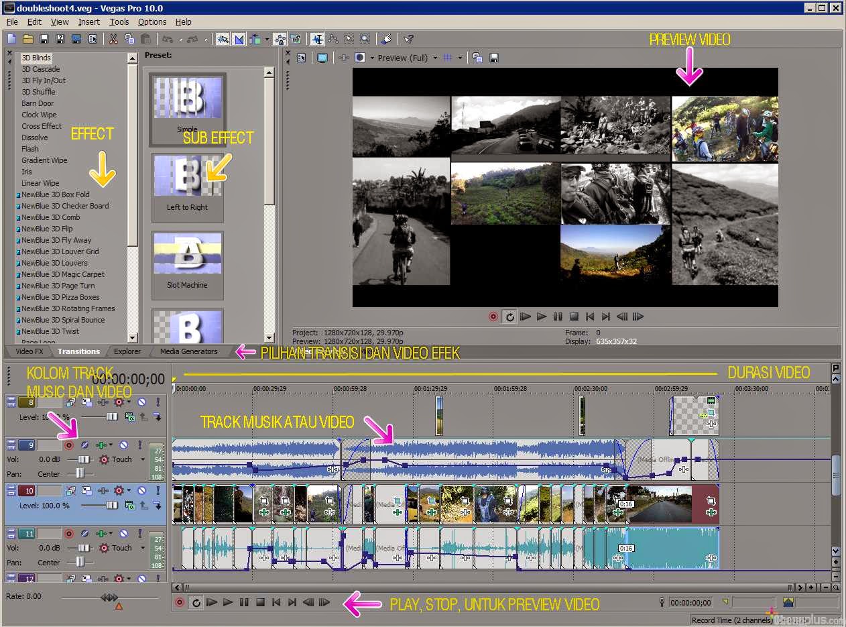The width and height of the screenshot is (846, 627).
Task: Click the Vol slider on track 9
Action: click(x=84, y=459)
